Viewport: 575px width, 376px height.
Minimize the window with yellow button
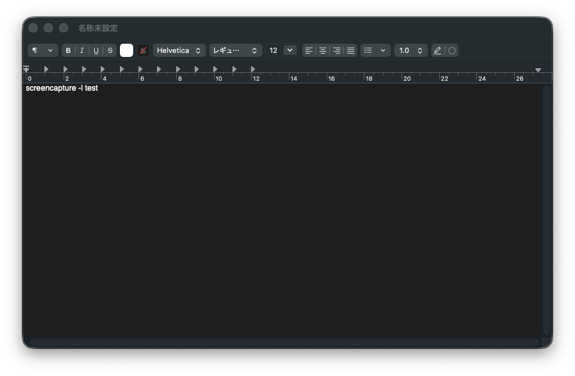[48, 28]
